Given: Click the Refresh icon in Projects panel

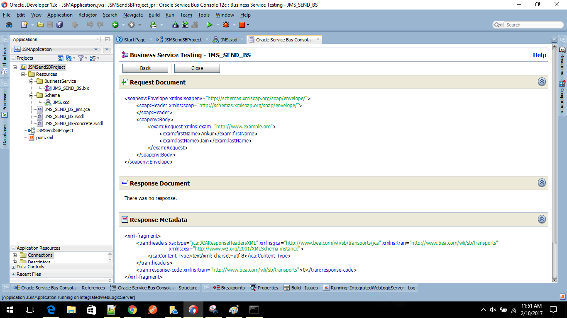Looking at the screenshot, I should point(69,58).
